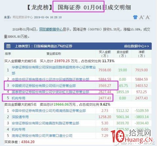Click the 买入金额(万) column header
The width and height of the screenshot is (157, 146).
[x=105, y=54]
